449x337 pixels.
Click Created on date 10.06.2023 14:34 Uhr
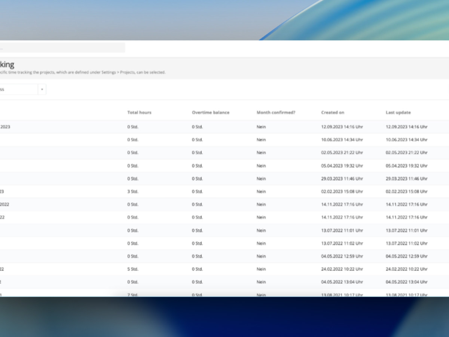coord(342,140)
